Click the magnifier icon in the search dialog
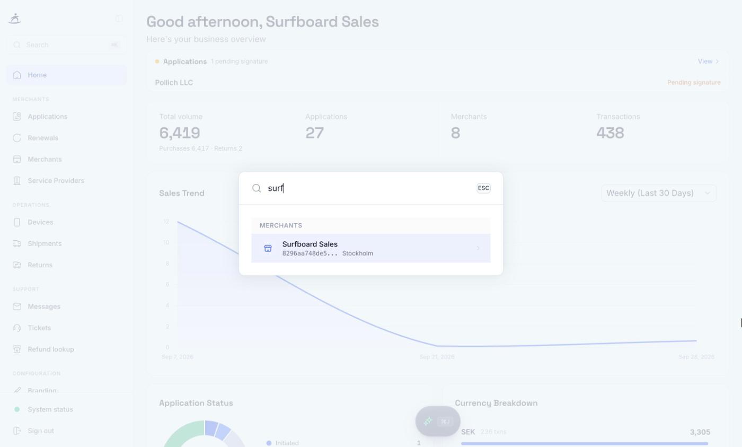This screenshot has width=742, height=447. click(257, 188)
